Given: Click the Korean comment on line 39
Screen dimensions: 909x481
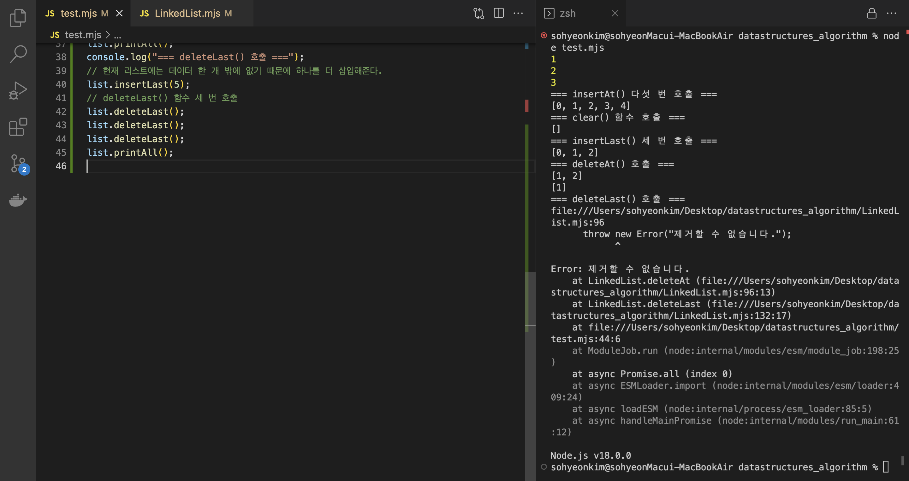Looking at the screenshot, I should 234,71.
